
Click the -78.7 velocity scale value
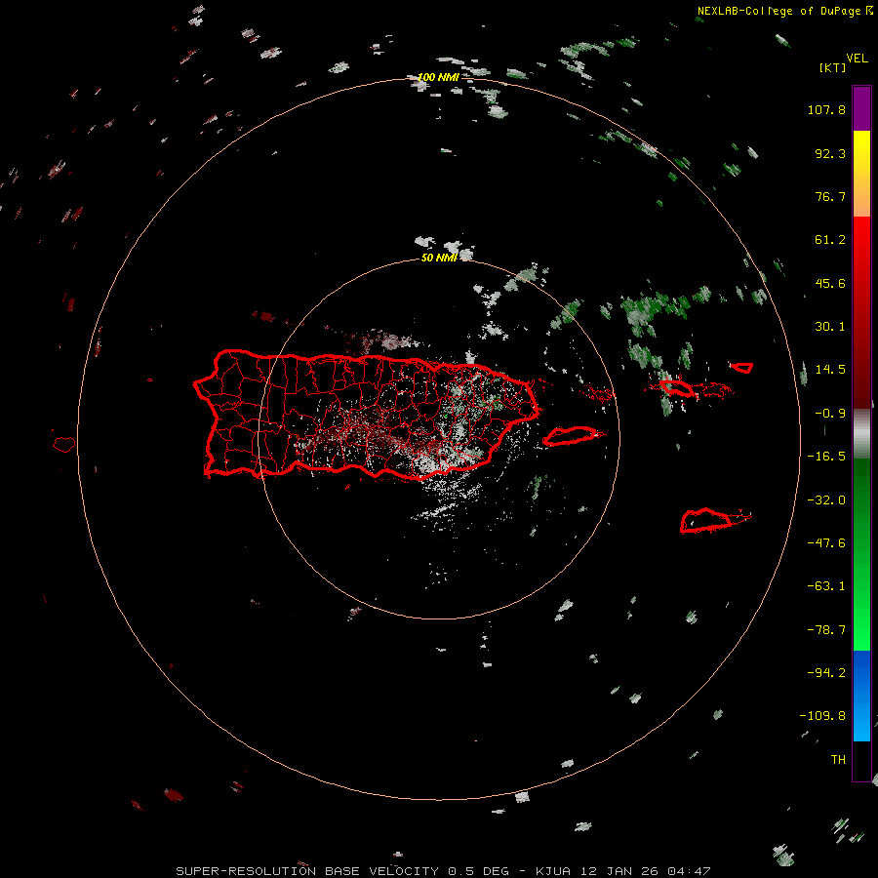(x=826, y=630)
